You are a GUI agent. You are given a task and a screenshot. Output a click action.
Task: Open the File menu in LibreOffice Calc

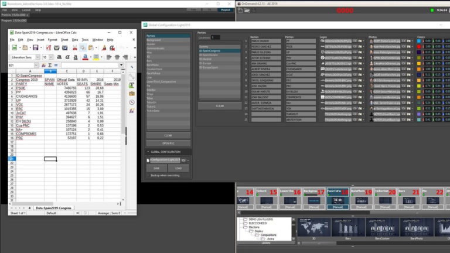click(12, 40)
